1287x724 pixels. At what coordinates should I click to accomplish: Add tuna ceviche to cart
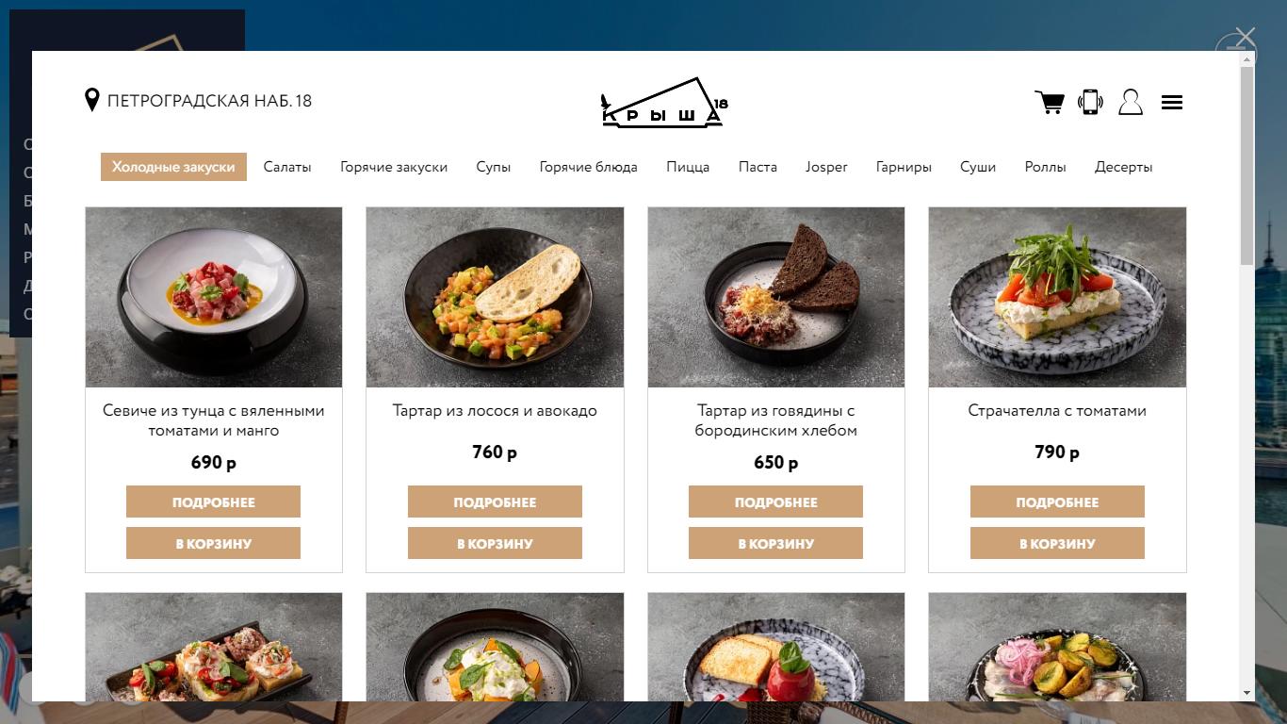click(213, 543)
